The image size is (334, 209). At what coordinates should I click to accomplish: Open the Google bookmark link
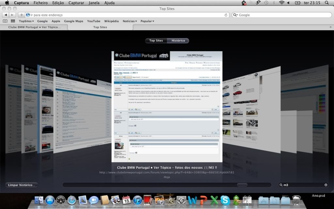click(42, 21)
